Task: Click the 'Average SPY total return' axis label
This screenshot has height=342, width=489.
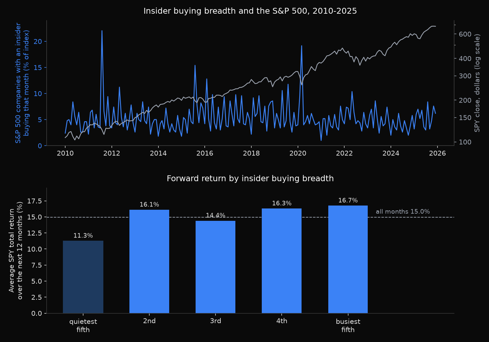Action: pos(12,250)
